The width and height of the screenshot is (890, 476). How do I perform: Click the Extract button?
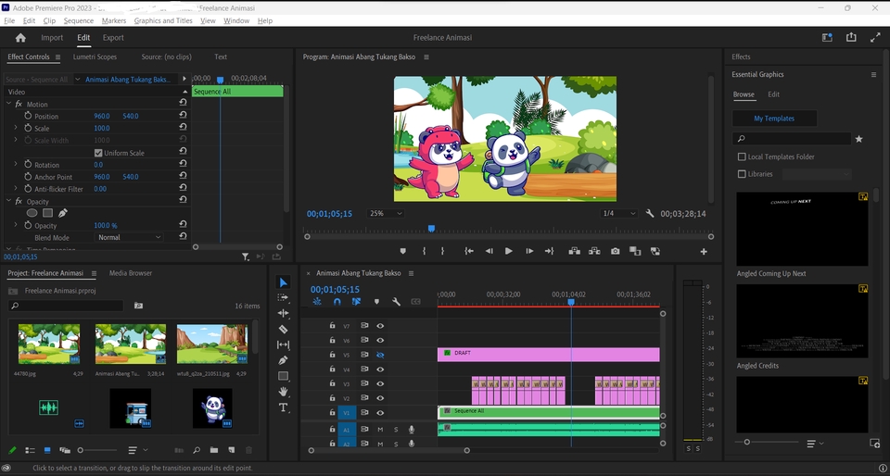point(594,251)
